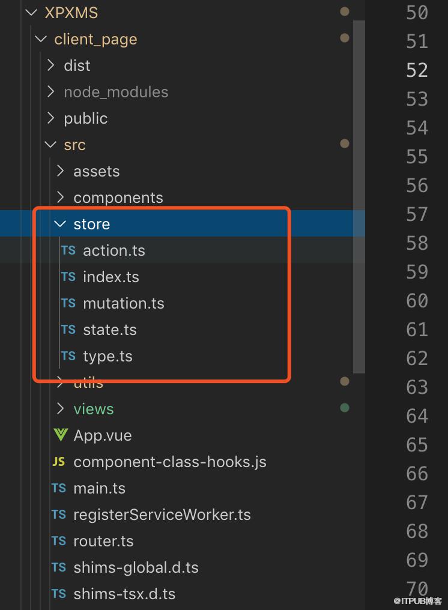Open the main.ts file
Viewport: 448px width, 610px height.
(100, 488)
